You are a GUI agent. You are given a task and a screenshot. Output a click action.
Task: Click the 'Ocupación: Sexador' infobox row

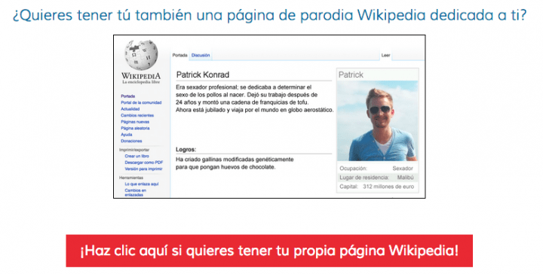coord(377,169)
